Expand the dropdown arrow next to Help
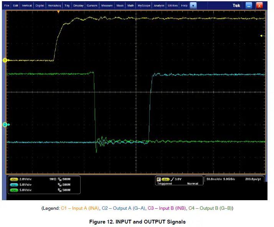 193,6
